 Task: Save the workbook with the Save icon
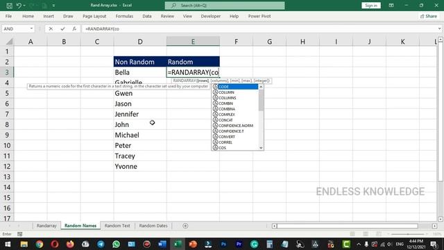[9, 6]
